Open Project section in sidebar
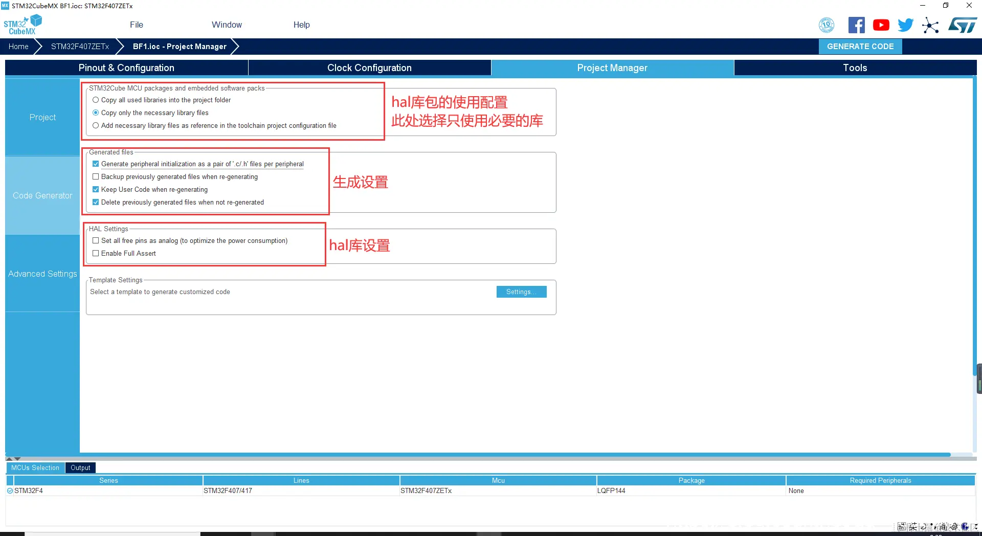This screenshot has height=536, width=982. 42,117
